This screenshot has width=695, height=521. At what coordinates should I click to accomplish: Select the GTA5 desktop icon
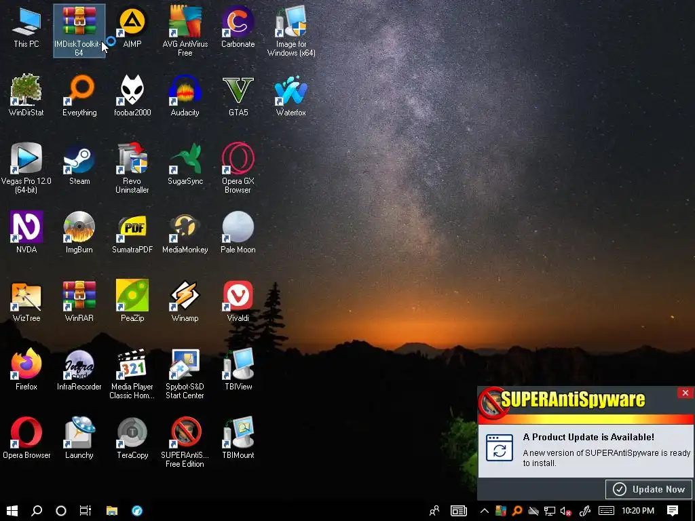pos(238,96)
